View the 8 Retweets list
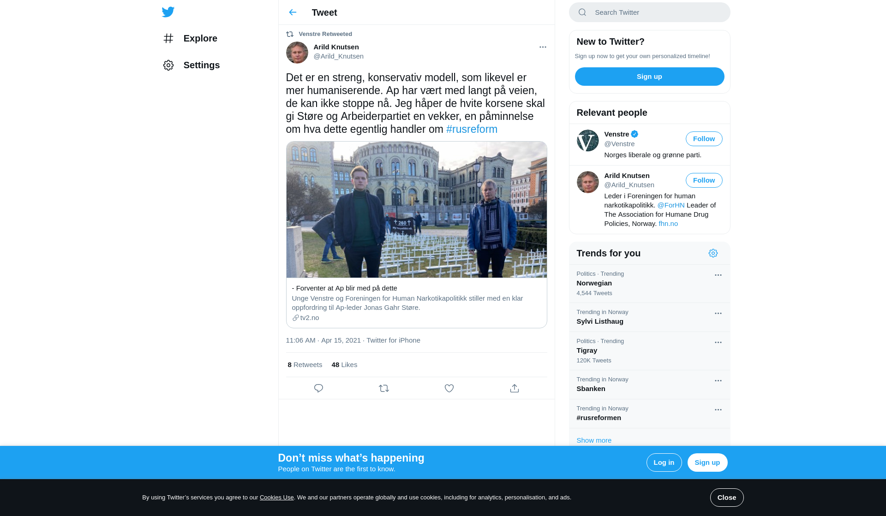Viewport: 886px width, 516px height. tap(305, 365)
